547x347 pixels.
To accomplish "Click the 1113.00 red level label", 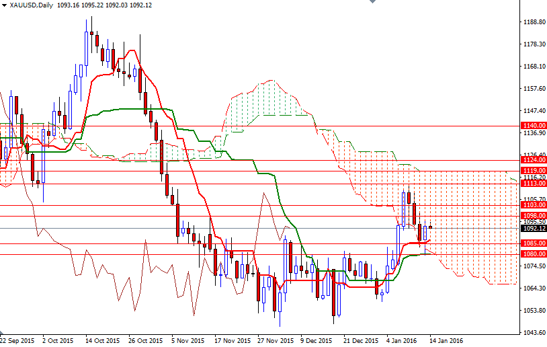I will (534, 184).
